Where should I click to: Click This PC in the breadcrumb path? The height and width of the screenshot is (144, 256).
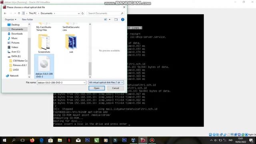tap(33, 13)
